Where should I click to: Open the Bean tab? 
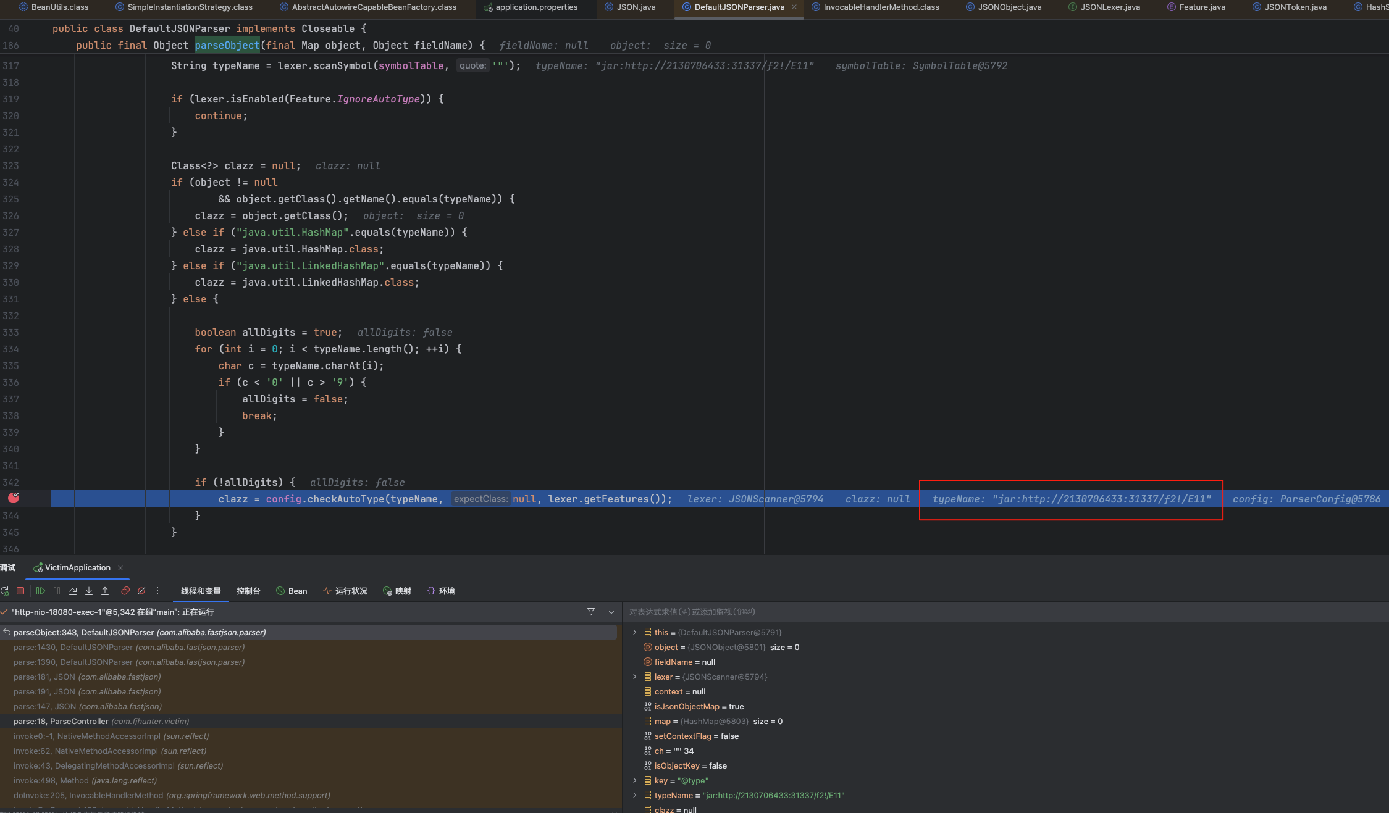[292, 591]
